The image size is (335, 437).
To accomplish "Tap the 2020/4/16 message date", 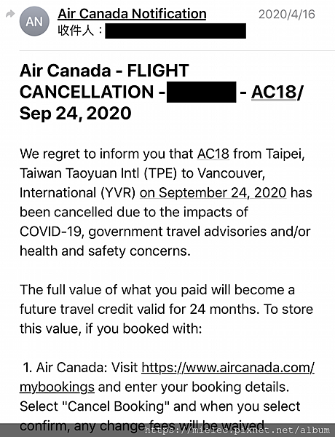I will pos(286,14).
